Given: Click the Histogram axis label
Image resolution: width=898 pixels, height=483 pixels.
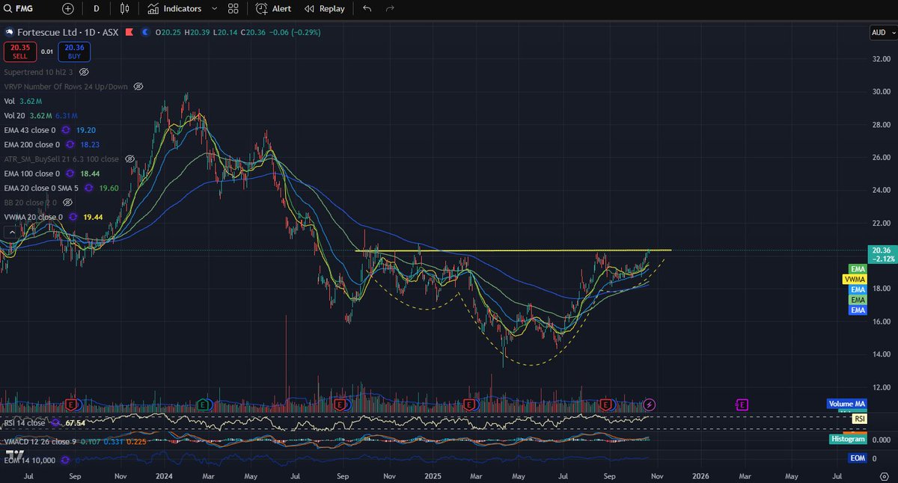Looking at the screenshot, I should (849, 440).
